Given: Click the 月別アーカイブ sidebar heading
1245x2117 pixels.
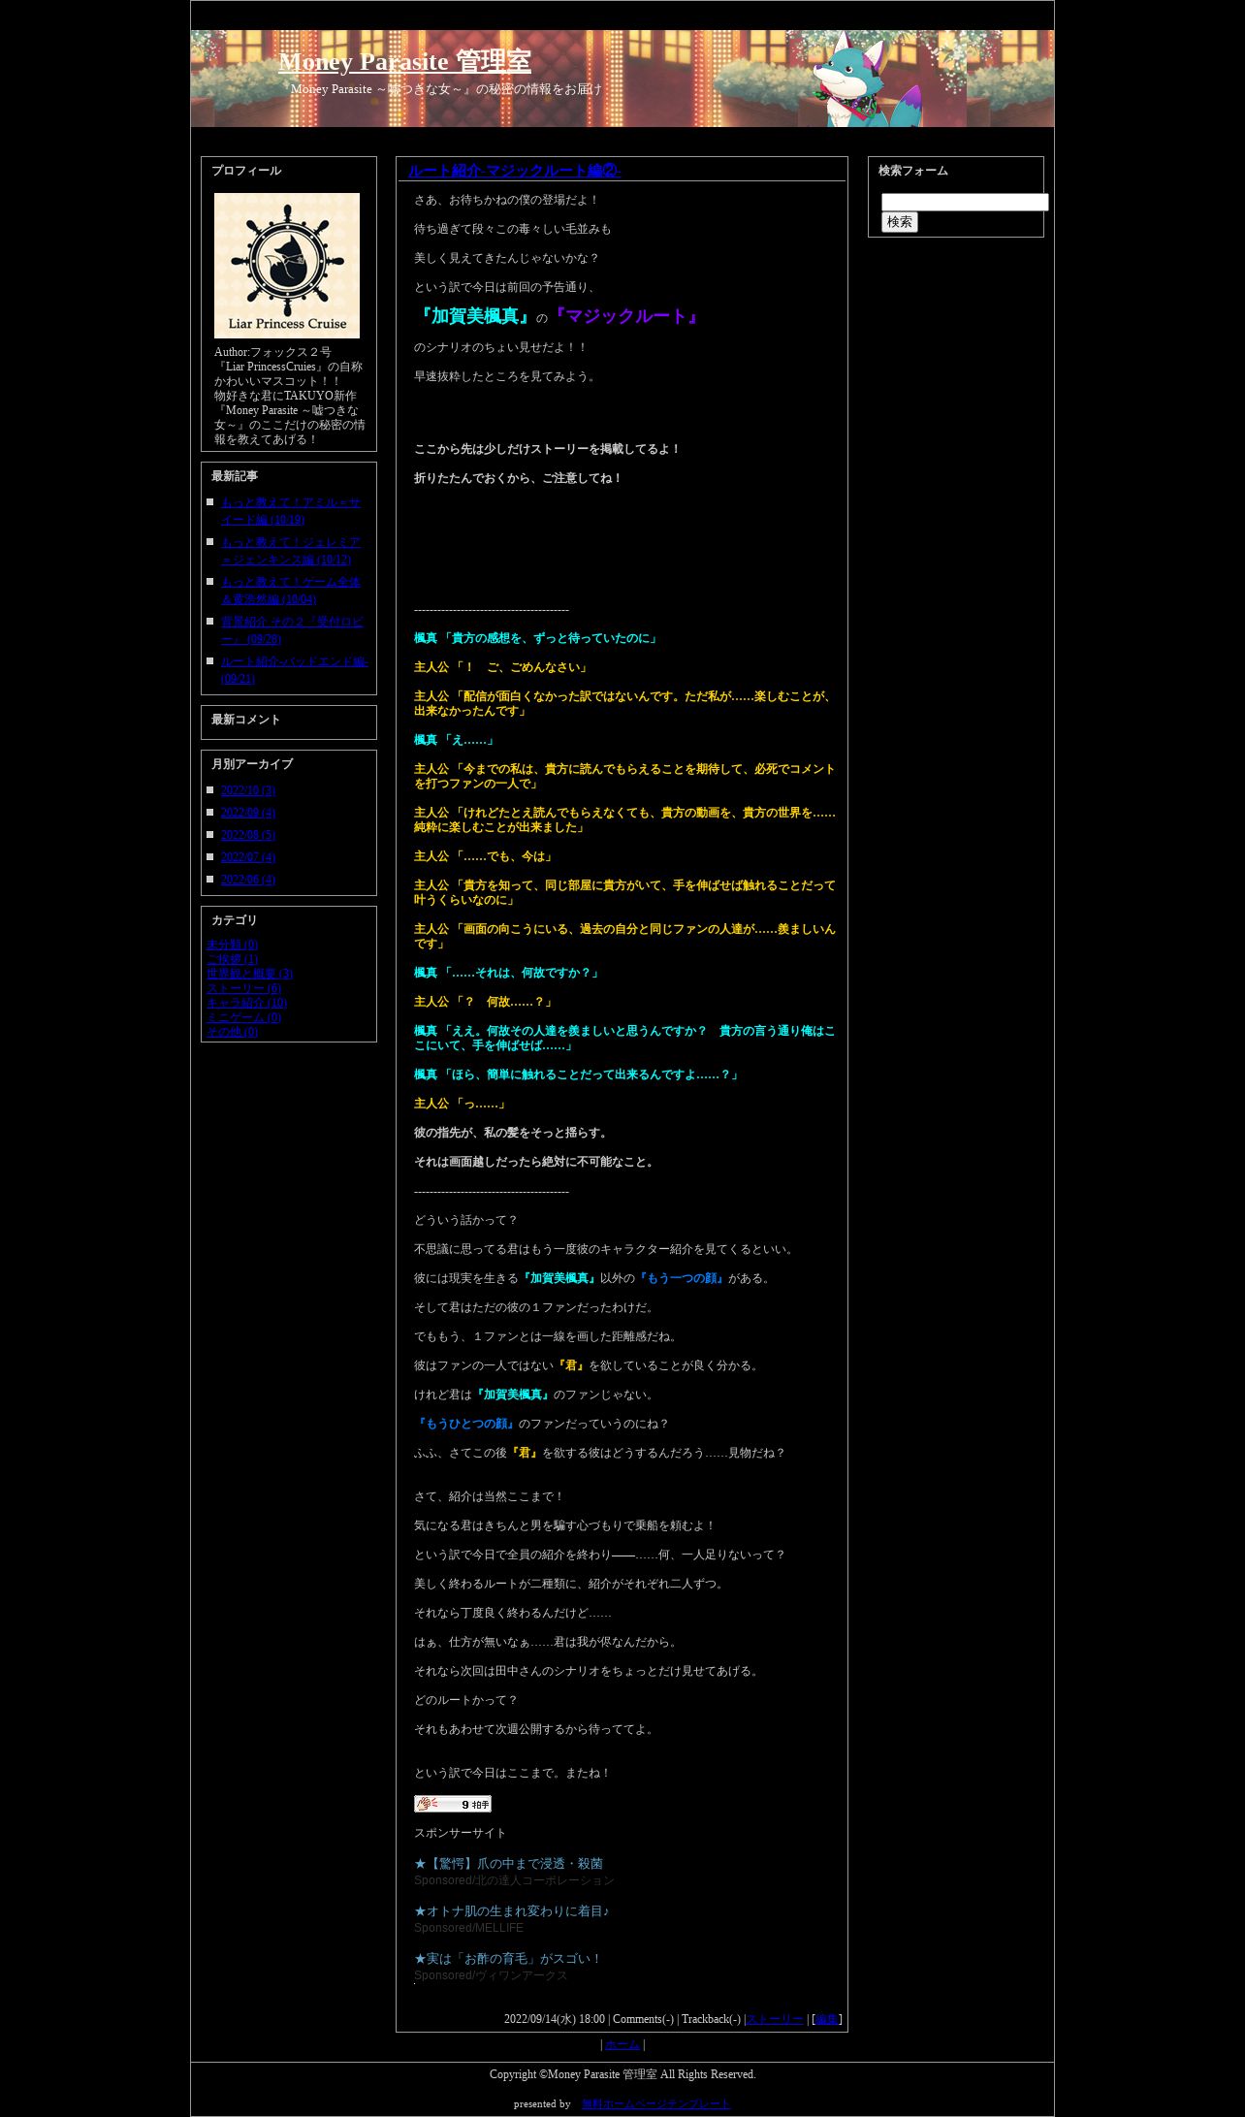Looking at the screenshot, I should 252,764.
